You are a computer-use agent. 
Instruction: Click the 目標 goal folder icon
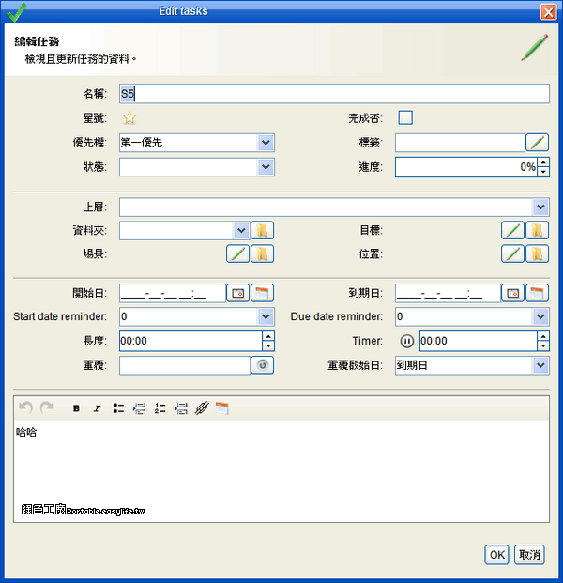tap(538, 231)
